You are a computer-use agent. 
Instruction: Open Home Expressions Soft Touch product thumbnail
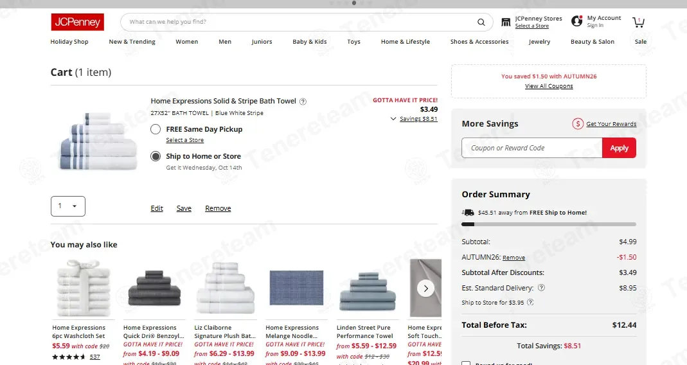click(x=425, y=288)
